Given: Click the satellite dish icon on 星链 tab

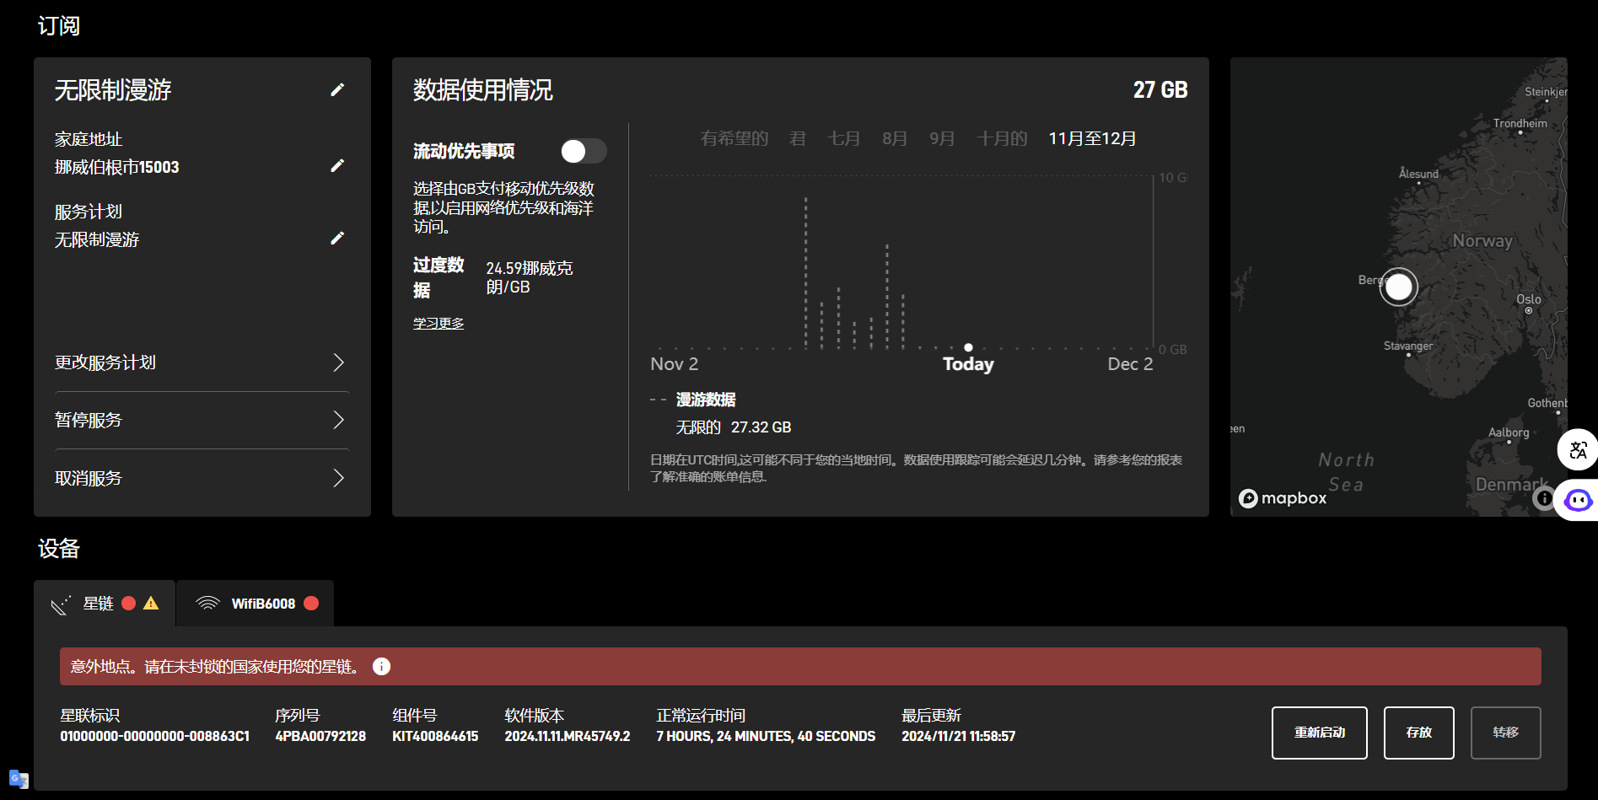Looking at the screenshot, I should point(61,604).
